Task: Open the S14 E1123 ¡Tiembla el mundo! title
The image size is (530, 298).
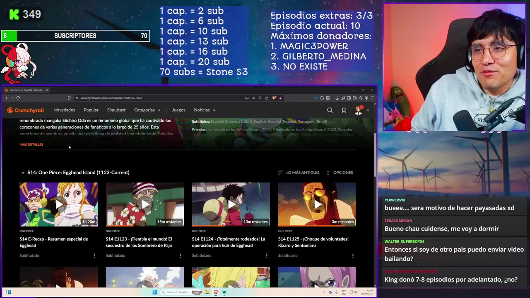Action: (x=139, y=242)
